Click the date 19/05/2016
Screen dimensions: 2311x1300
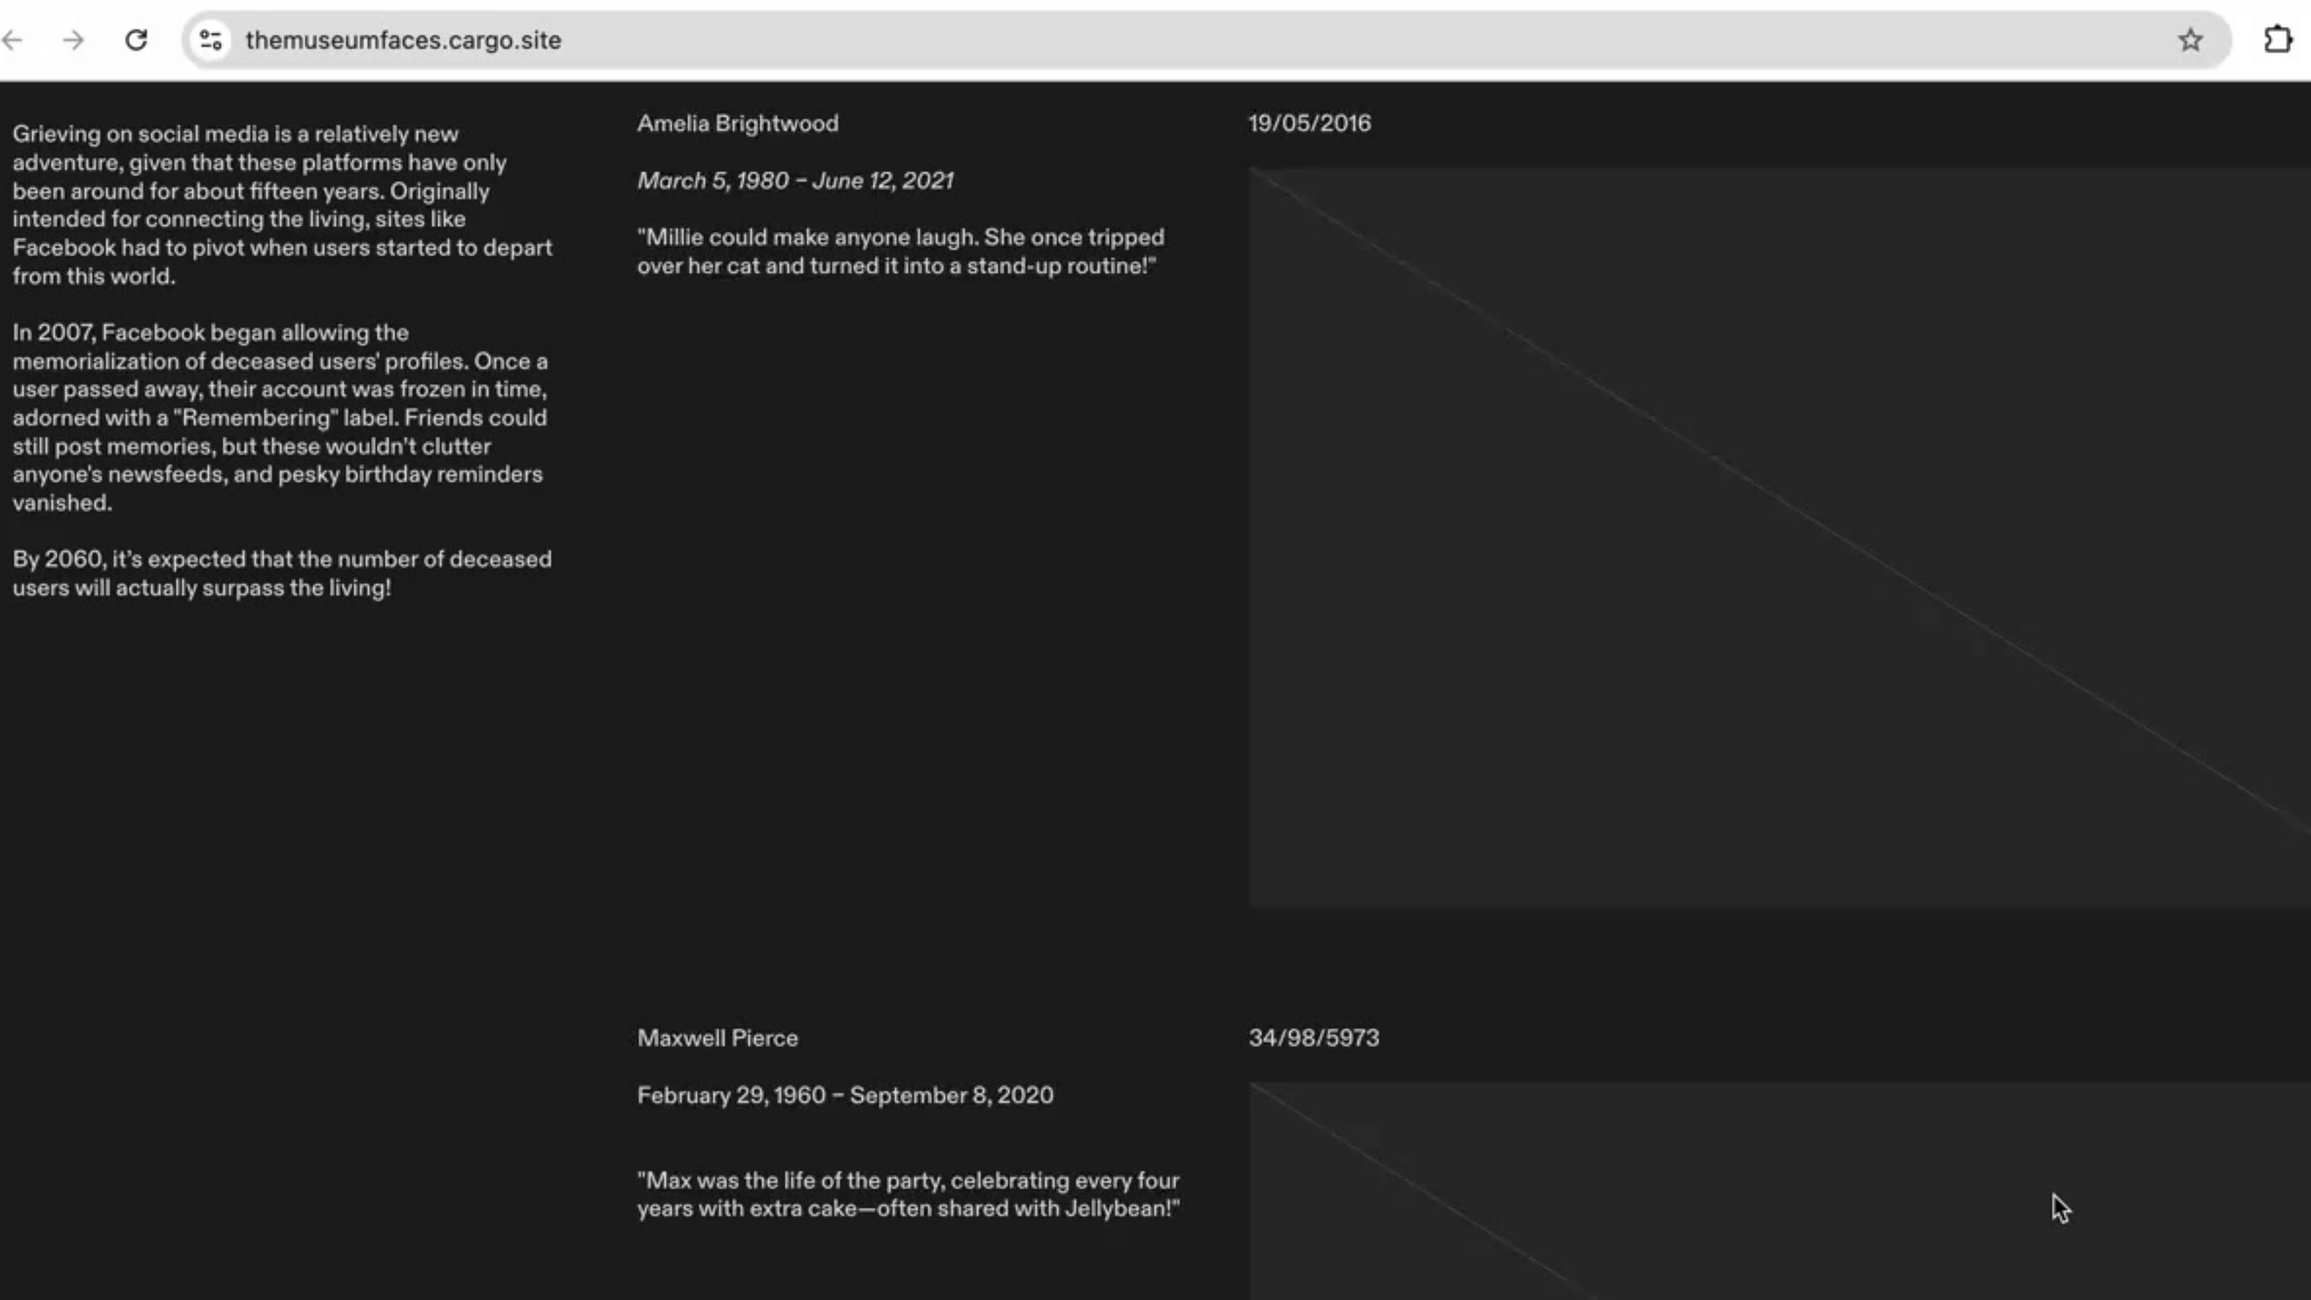tap(1310, 124)
